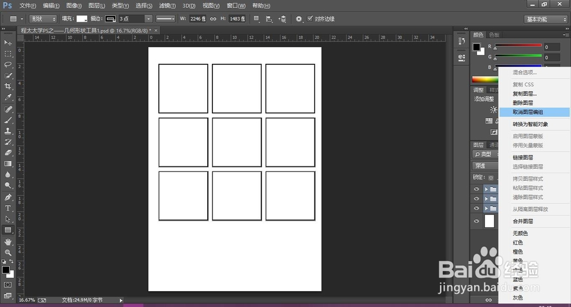The image size is (571, 307).
Task: Select the Blur tool
Action: [x=7, y=175]
